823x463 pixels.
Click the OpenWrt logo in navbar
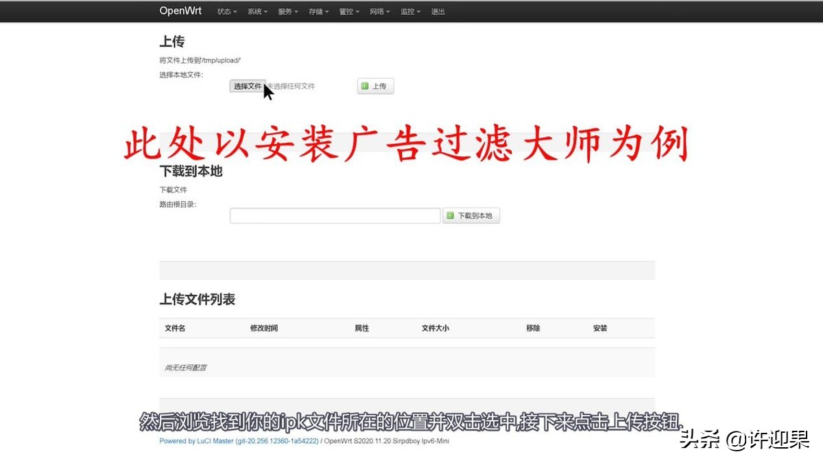click(x=180, y=11)
